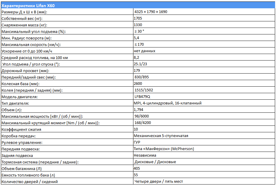Viewport: 276px width, 186px height.
Task: Select the value 'Независима'
Action: click(145, 155)
